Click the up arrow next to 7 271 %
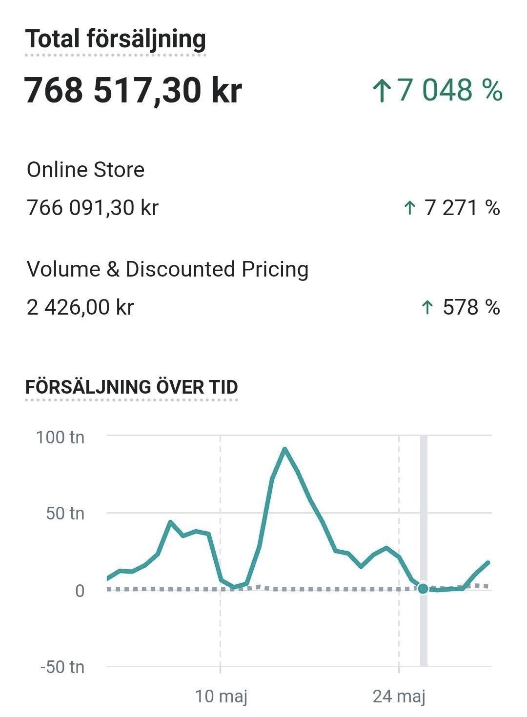 pos(409,208)
